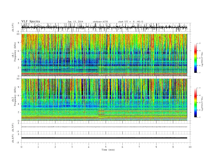This screenshot has height=165, width=214.
Task: Click the "10" tick on Time axis
Action: [x=190, y=147]
